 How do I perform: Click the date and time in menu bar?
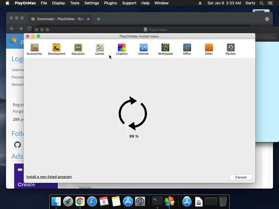click(224, 3)
